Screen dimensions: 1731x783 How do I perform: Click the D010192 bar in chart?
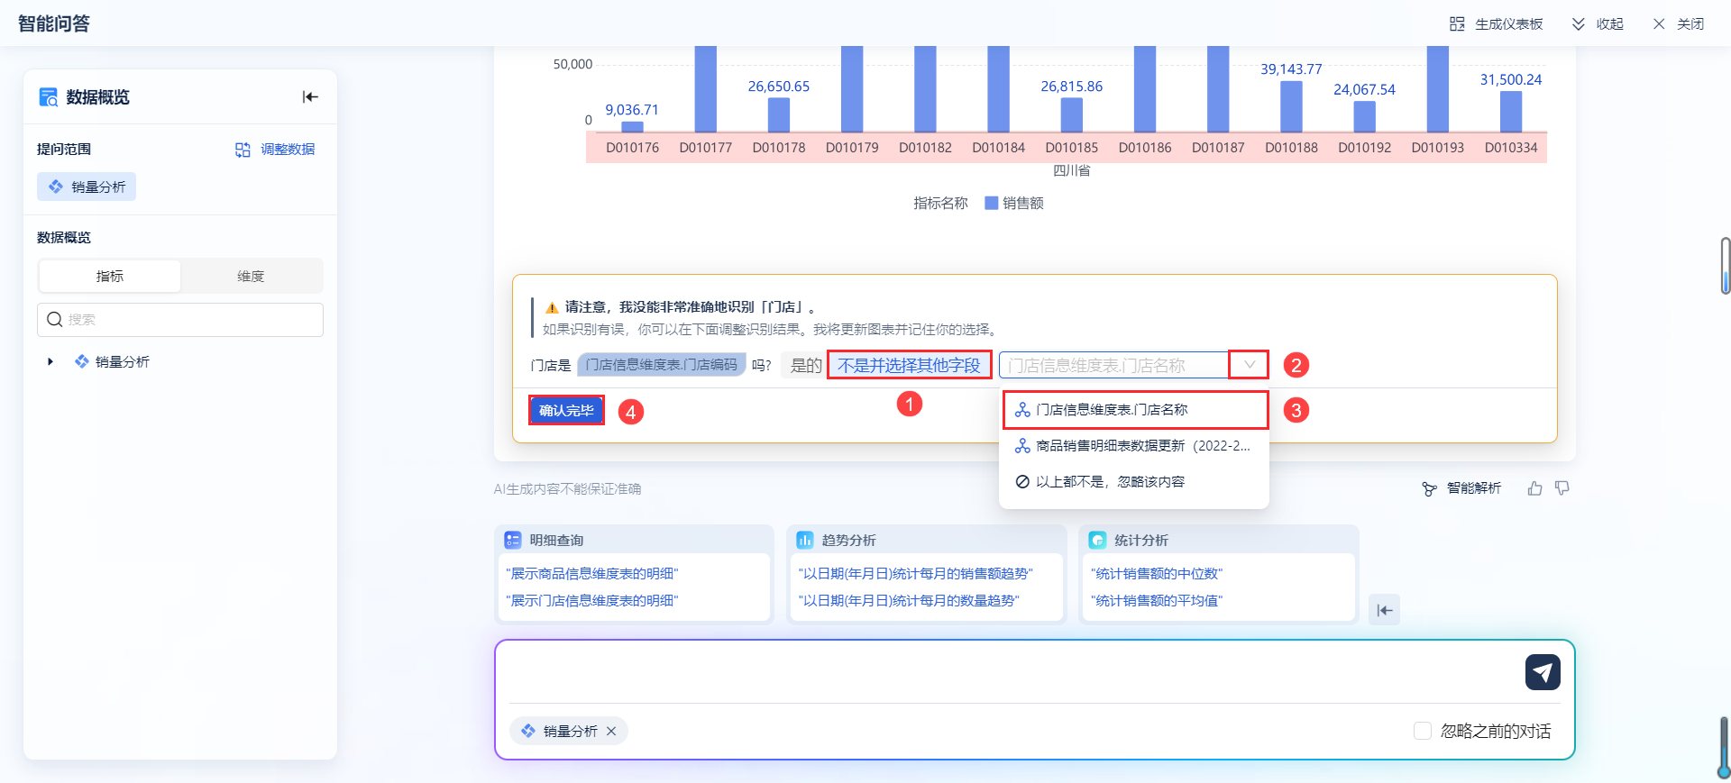[1364, 117]
